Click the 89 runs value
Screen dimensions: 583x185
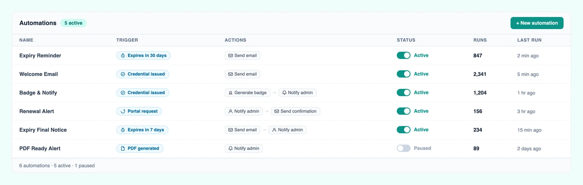[x=476, y=149]
